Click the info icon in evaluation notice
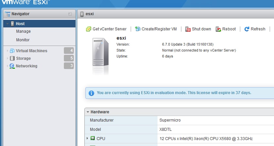This screenshot has width=274, height=146. point(91,93)
